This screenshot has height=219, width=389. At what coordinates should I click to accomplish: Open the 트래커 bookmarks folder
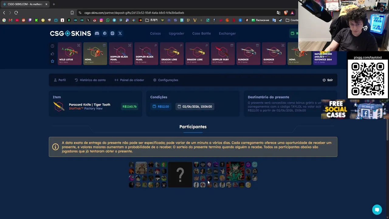tap(151, 20)
